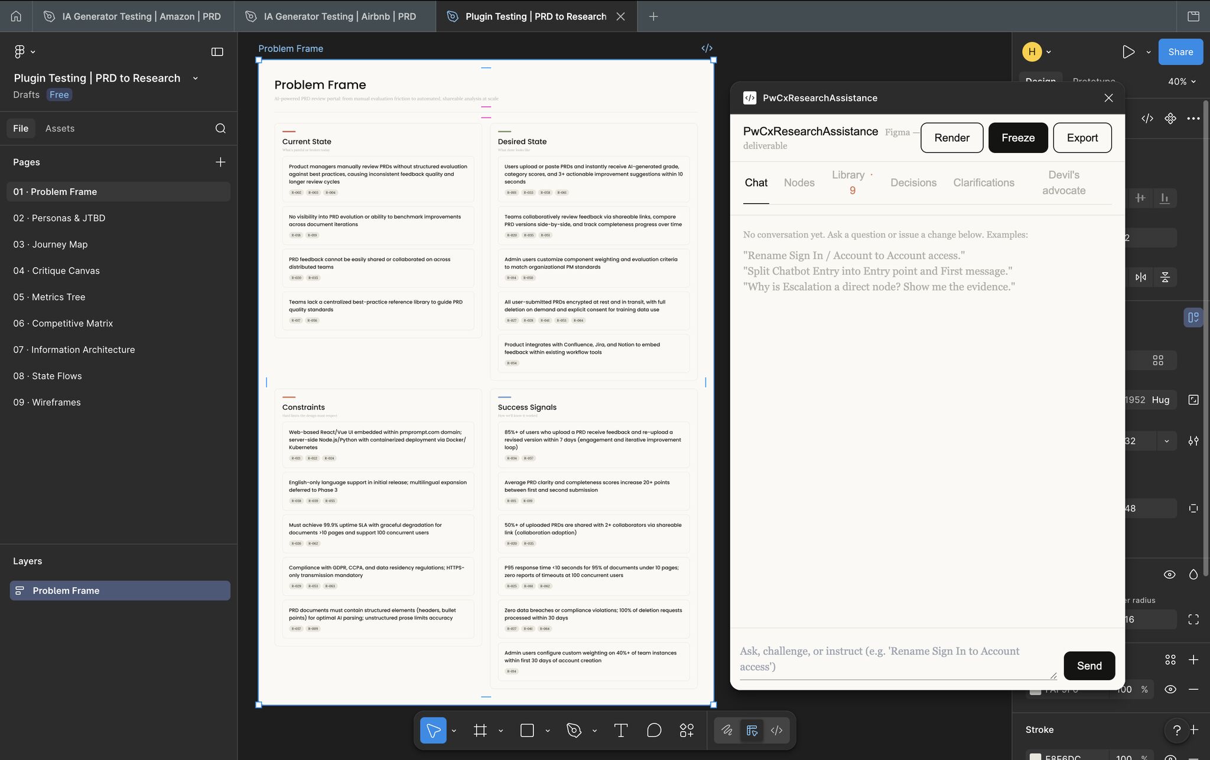Open blend mode droplet icon
Screen dimensions: 1210x760
coord(1193,575)
